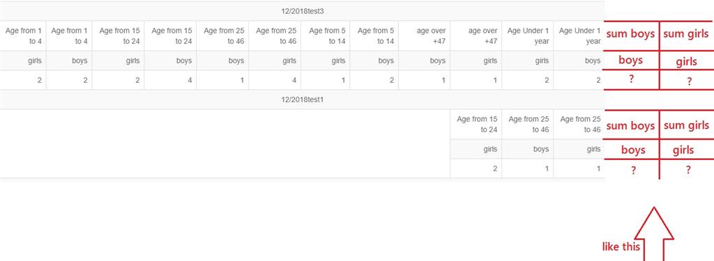Click question mark under test1 girls column

[x=688, y=170]
